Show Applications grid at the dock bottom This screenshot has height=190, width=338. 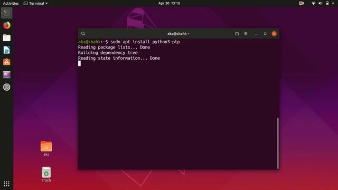(7, 184)
